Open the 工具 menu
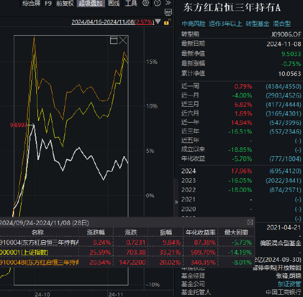The height and width of the screenshot is (297, 303). 131,3
